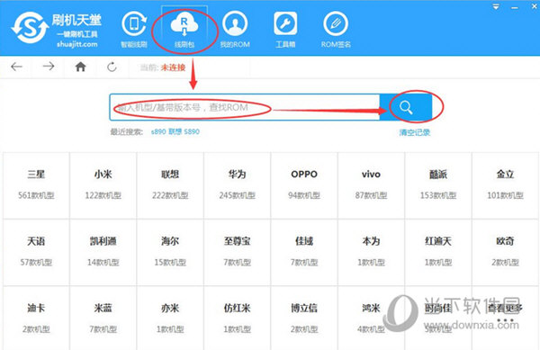
Task: Open the 博立信 brand tile
Action: point(304,319)
